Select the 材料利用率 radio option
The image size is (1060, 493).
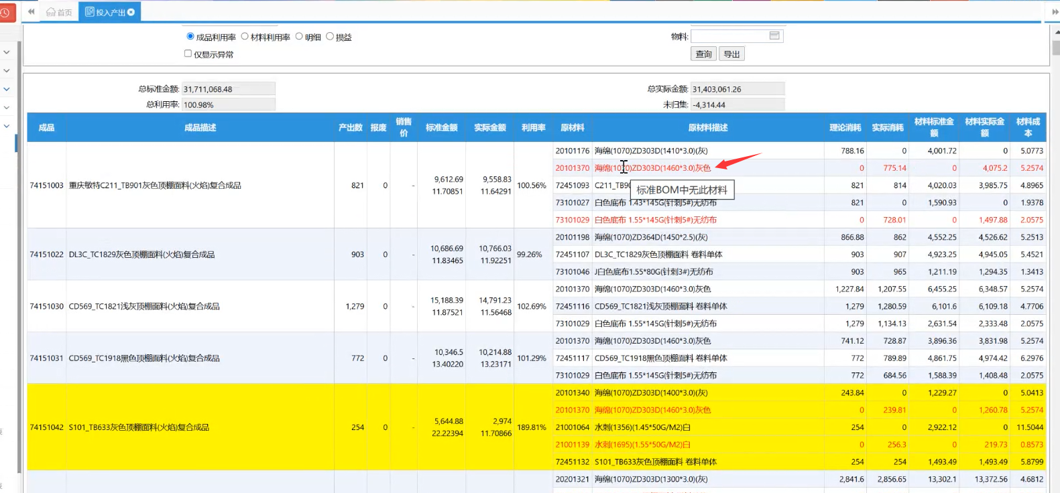[245, 37]
